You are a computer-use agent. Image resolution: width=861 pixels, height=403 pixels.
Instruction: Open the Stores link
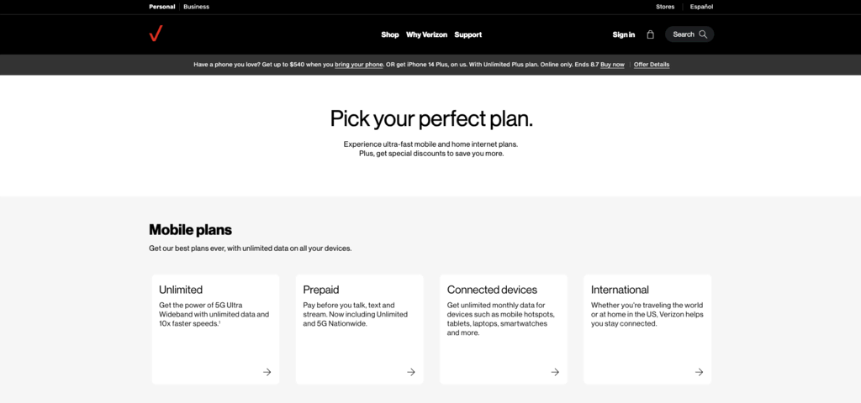665,7
